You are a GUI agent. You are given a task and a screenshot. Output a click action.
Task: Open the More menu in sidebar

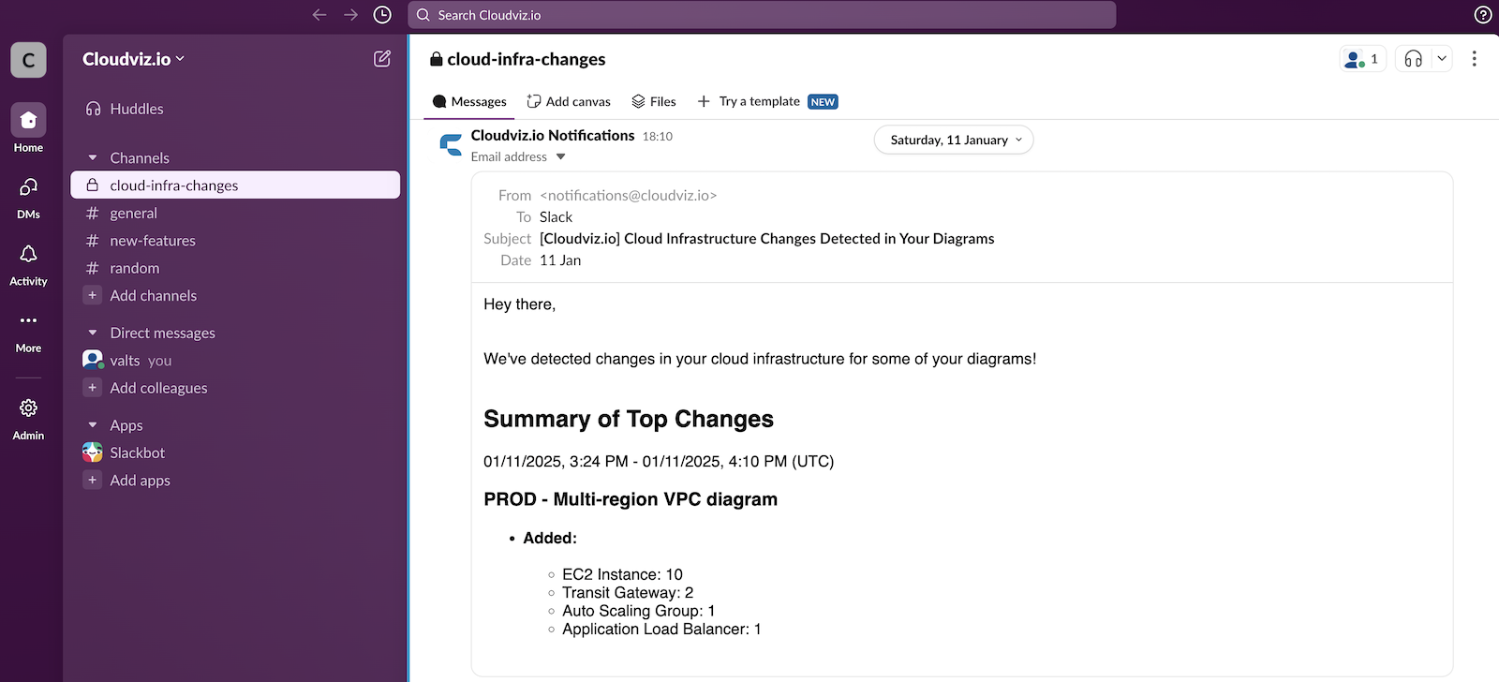(28, 332)
